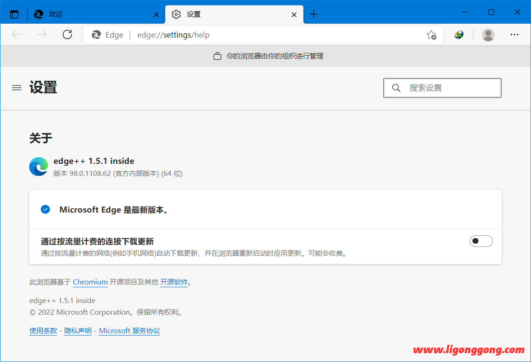Image resolution: width=531 pixels, height=362 pixels.
Task: Close the 设置 tab
Action: point(294,14)
